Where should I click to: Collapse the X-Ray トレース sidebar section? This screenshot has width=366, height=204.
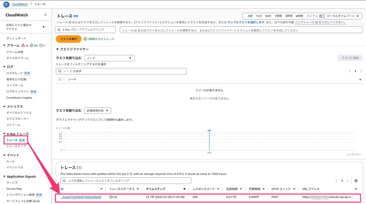point(4,134)
